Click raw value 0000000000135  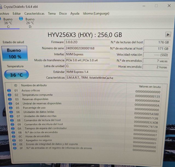coord(148,96)
